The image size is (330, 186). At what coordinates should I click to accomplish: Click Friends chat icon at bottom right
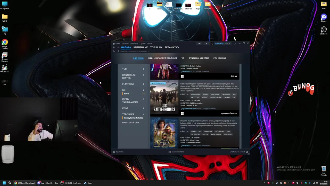pos(247,152)
